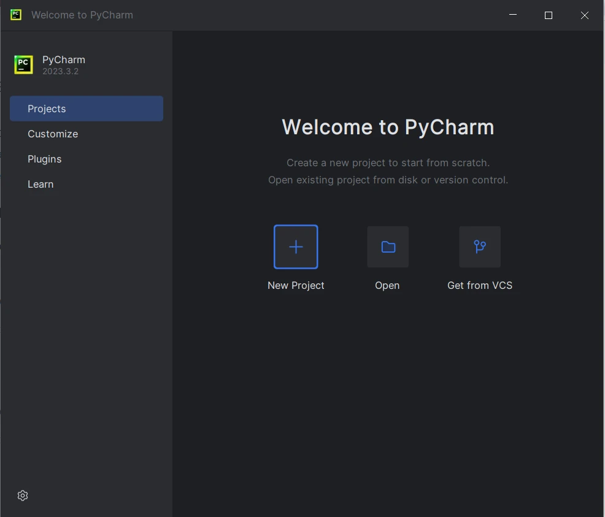
Task: Close the Welcome to PyCharm window
Action: 585,15
